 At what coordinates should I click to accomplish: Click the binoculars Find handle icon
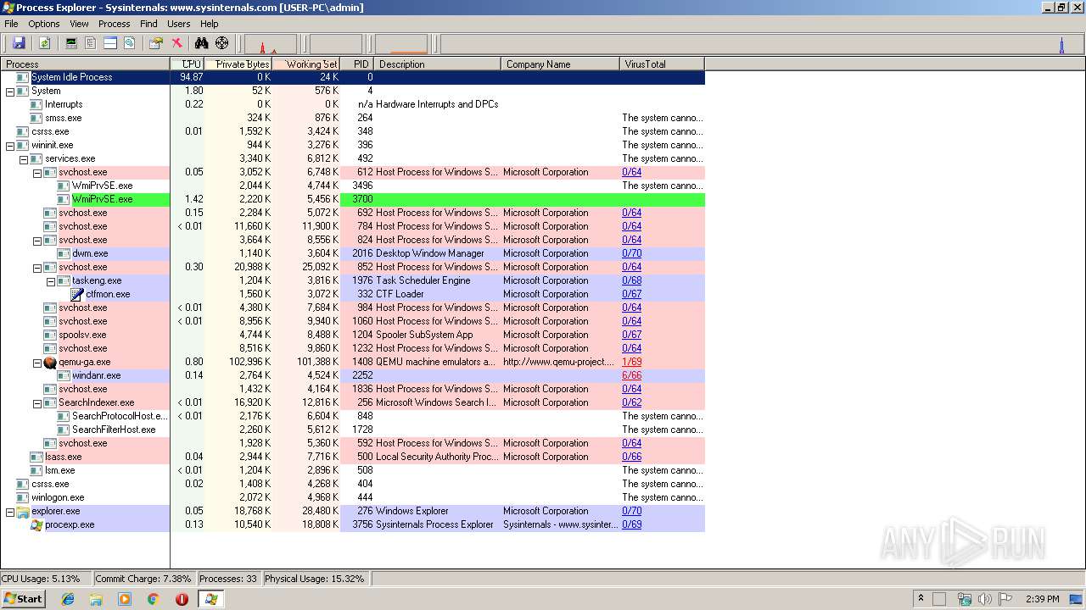tap(201, 43)
